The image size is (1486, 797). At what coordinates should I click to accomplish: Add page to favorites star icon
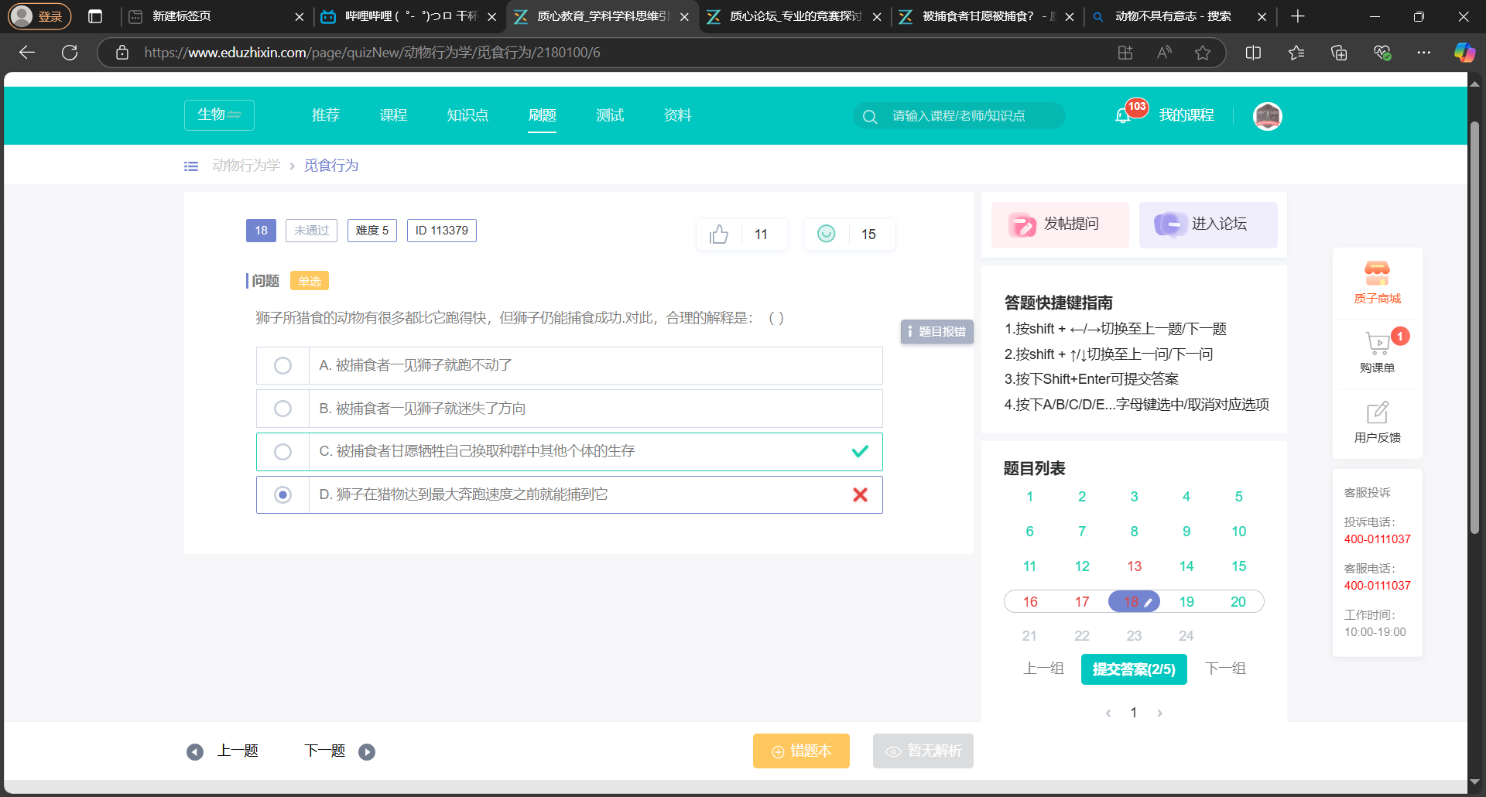coord(1203,53)
